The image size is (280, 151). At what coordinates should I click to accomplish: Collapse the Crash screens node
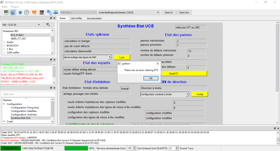(4, 121)
